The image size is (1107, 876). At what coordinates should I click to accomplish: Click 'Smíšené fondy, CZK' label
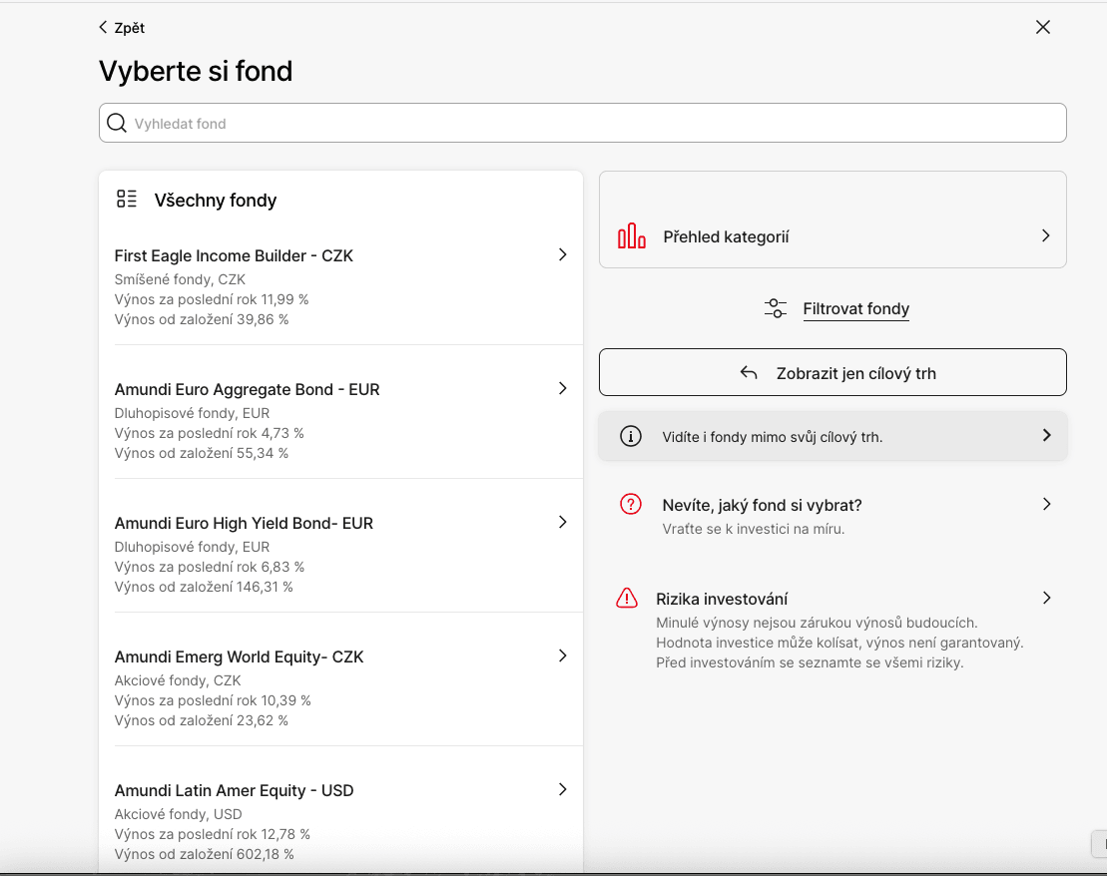tap(180, 279)
